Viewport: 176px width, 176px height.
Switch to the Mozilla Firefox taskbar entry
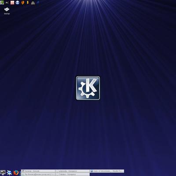[107, 171]
